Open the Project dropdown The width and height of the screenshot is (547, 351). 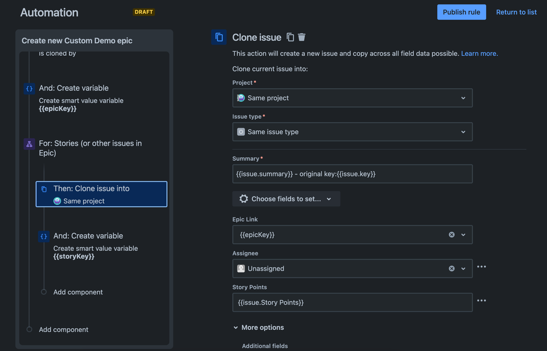click(x=352, y=98)
